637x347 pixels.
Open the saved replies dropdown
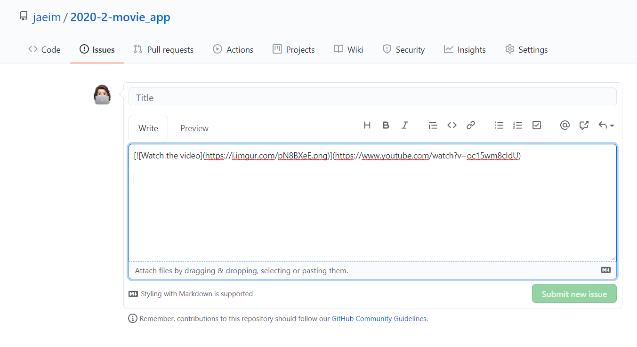click(606, 125)
